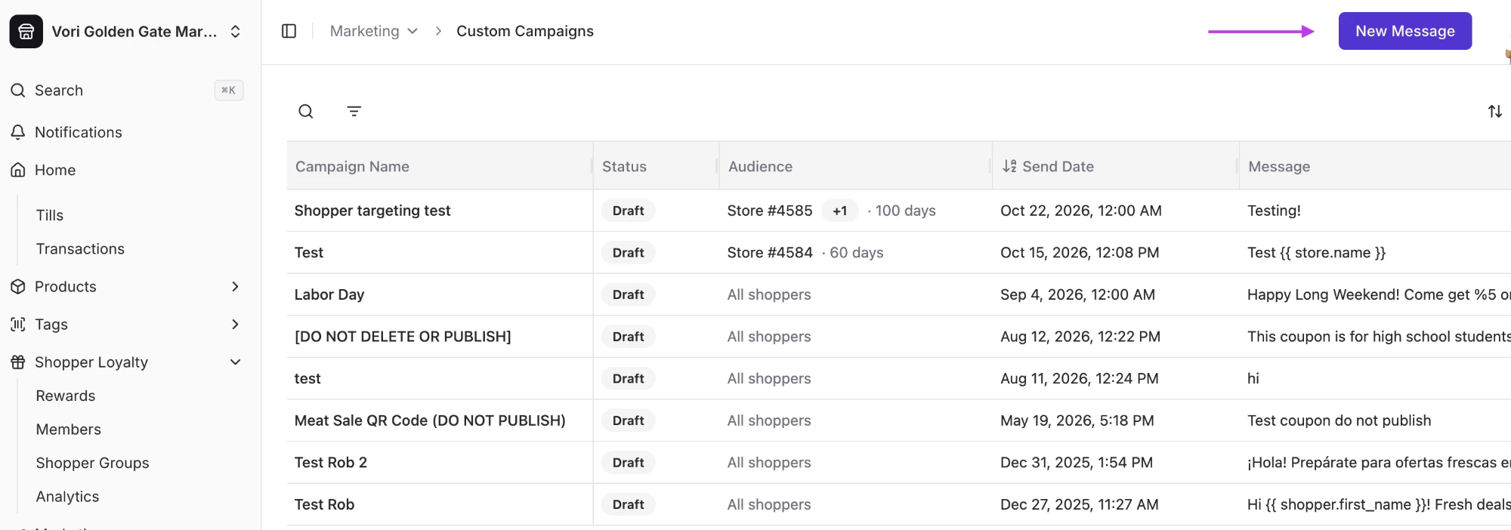Viewport: 1511px width, 530px height.
Task: Click the Tags barcode icon
Action: (18, 325)
